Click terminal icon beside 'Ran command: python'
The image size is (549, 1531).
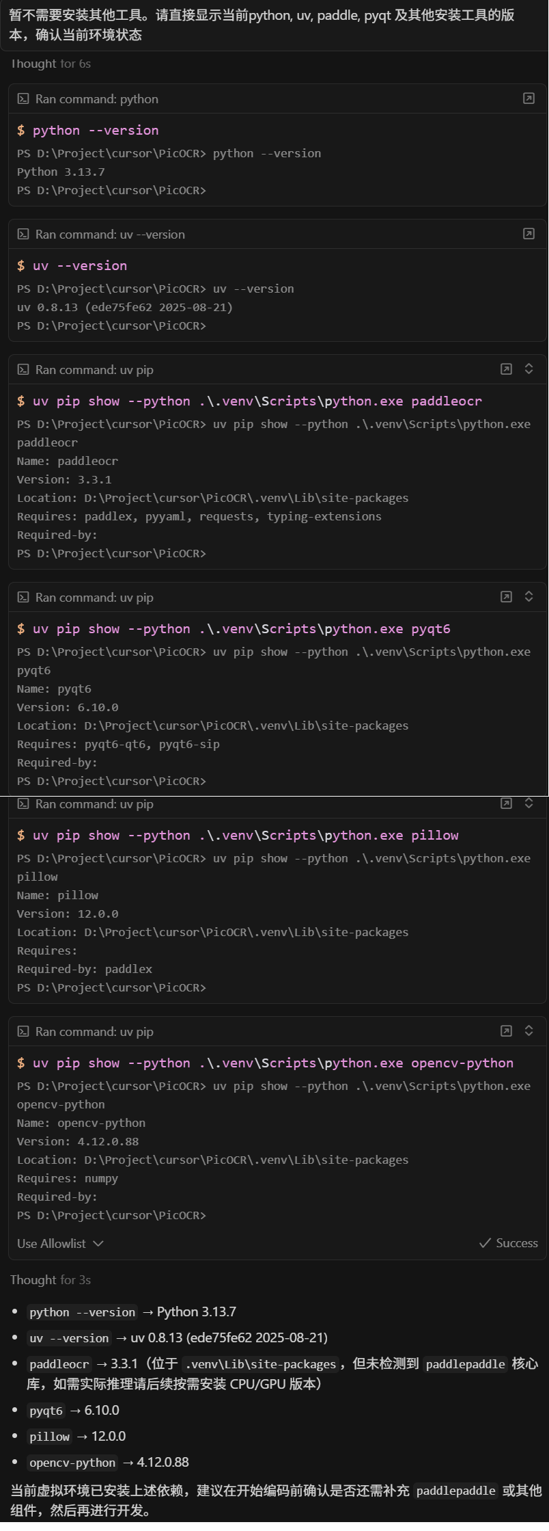tap(23, 99)
